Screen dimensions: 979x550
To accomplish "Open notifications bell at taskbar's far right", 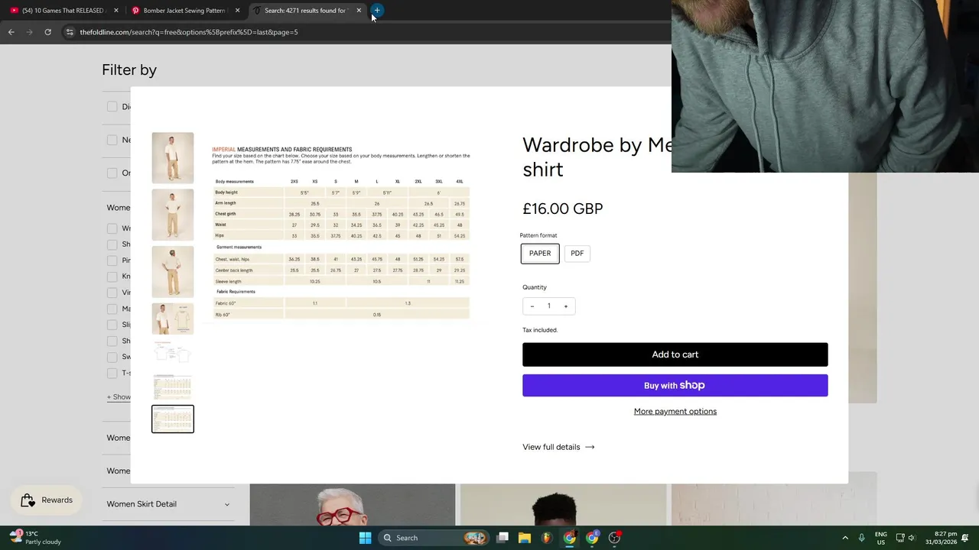I will pos(966,538).
